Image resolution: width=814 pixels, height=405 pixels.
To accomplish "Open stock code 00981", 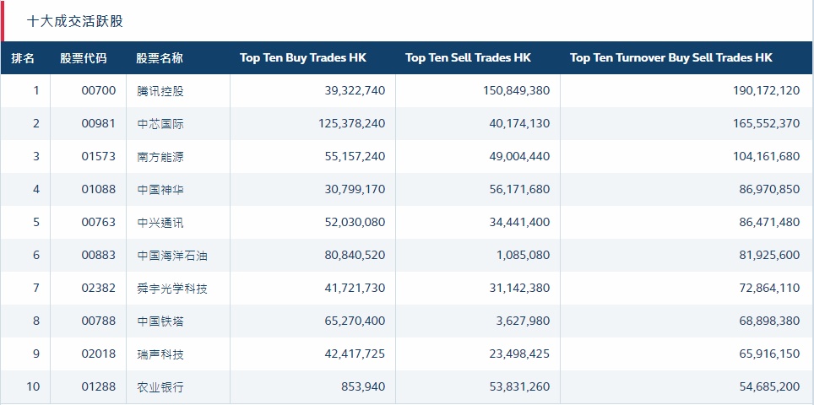I will (x=99, y=124).
